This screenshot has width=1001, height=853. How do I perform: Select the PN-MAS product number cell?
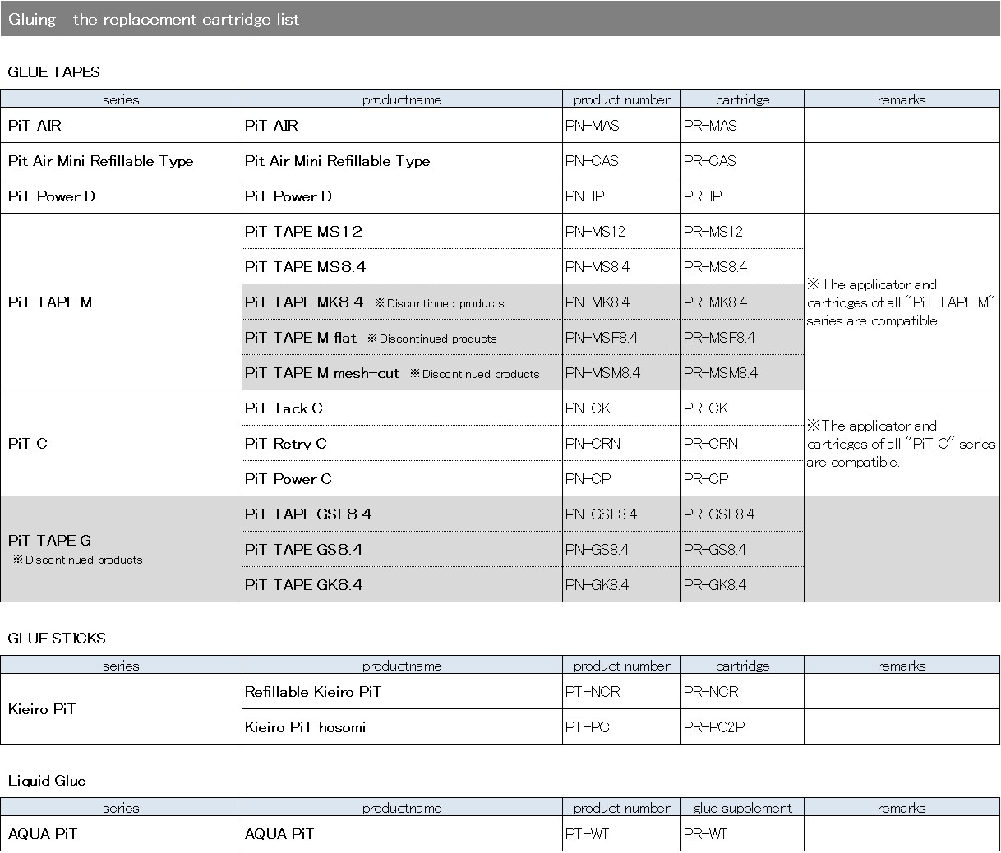click(x=593, y=126)
